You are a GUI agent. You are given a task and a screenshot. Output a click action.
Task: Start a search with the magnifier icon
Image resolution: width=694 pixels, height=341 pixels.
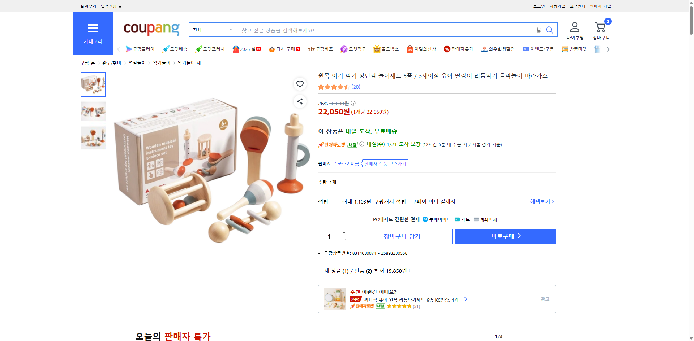[x=549, y=30]
